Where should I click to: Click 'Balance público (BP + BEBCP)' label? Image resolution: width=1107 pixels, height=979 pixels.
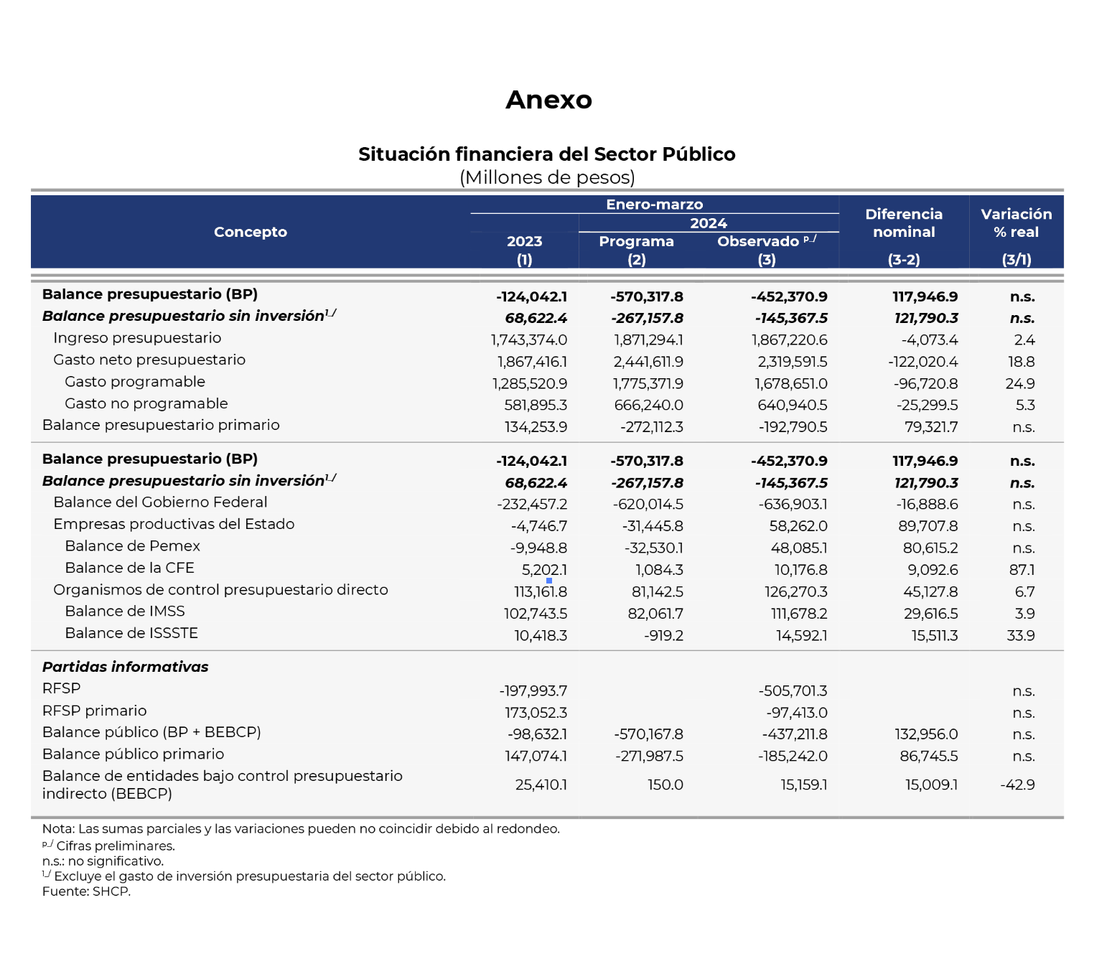(x=151, y=732)
